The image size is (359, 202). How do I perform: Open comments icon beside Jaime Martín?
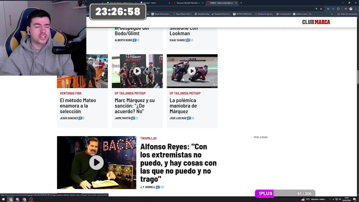133,118
